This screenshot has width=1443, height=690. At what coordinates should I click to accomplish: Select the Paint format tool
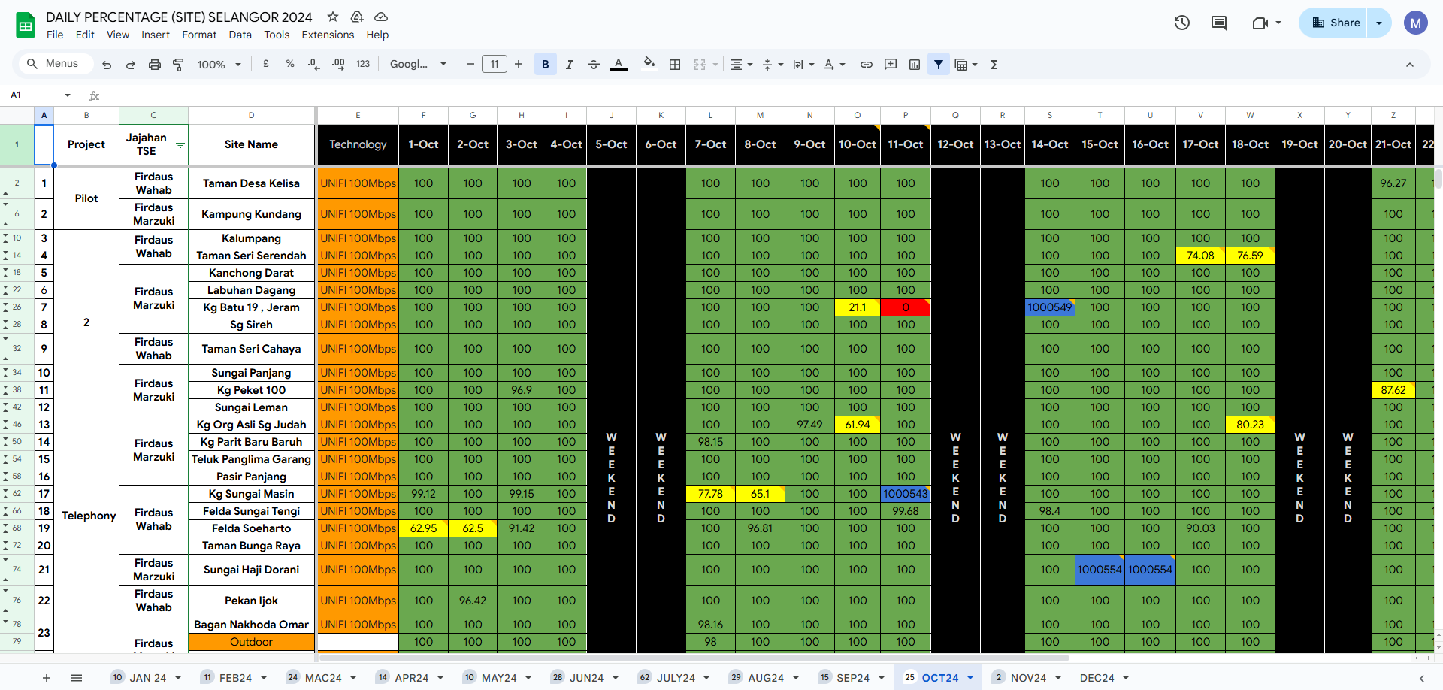[178, 65]
